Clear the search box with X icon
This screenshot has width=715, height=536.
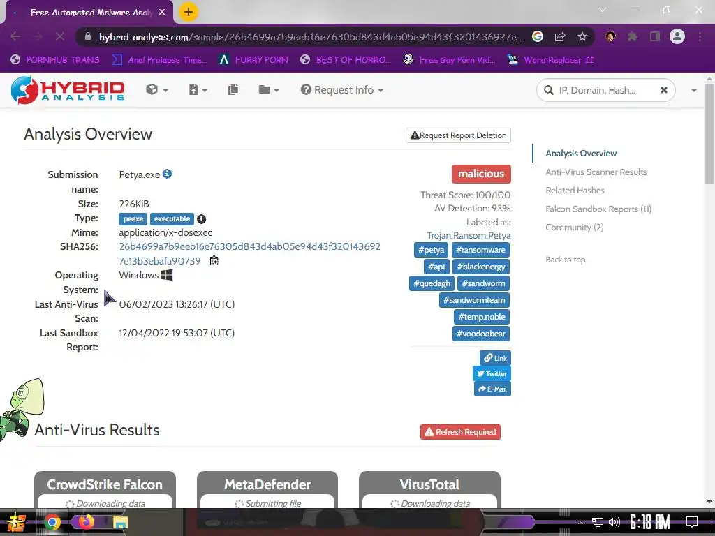pos(664,90)
